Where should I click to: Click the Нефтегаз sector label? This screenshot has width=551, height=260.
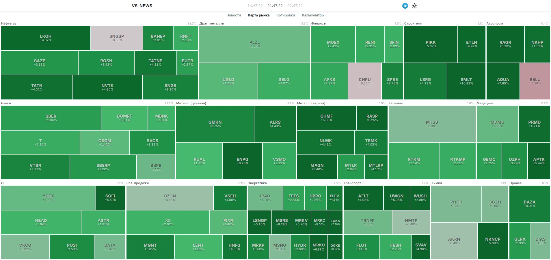pyautogui.click(x=9, y=23)
